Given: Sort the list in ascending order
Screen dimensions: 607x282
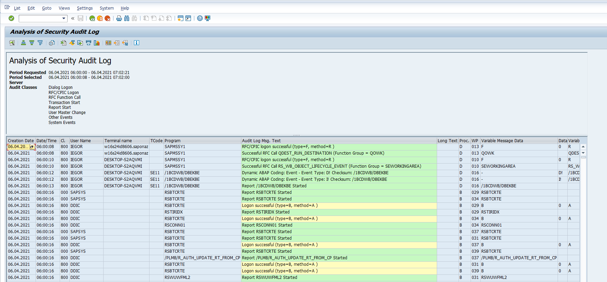Looking at the screenshot, I should 23,43.
